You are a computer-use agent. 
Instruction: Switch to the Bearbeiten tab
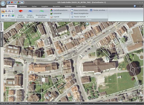click(23, 6)
